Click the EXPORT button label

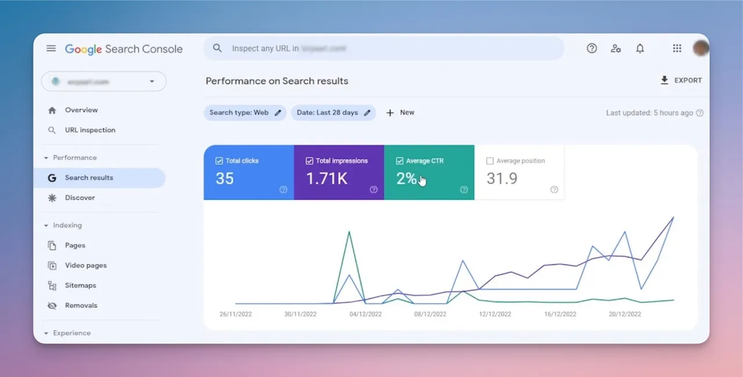(x=688, y=81)
